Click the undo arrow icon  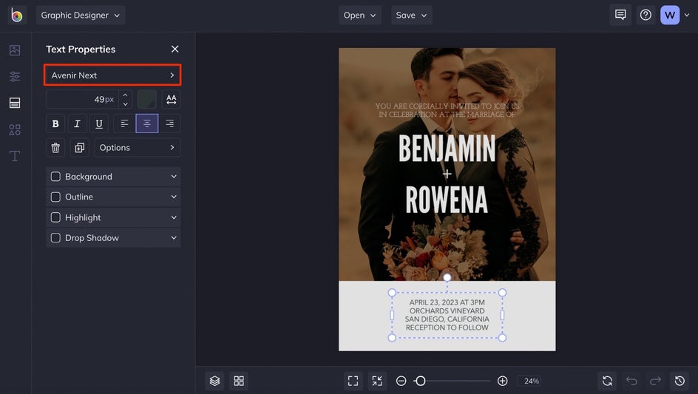631,381
